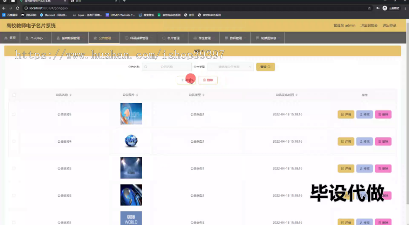Click 详情 for row 公告名称3
The height and width of the screenshot is (225, 409).
(346, 169)
